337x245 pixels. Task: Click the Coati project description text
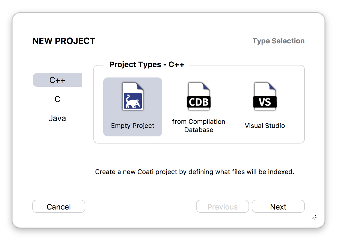tap(195, 172)
